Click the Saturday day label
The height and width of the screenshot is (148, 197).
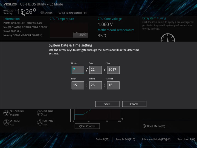click(8, 13)
